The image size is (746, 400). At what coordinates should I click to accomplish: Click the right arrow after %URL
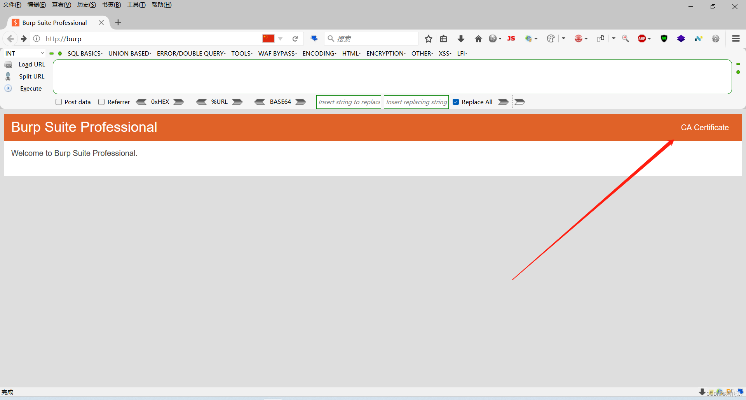click(x=237, y=102)
